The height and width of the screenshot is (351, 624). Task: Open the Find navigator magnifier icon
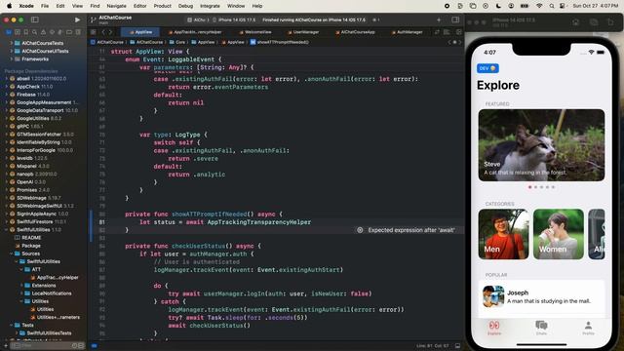coord(35,32)
